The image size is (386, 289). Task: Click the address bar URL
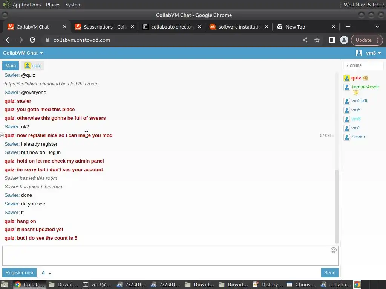click(x=82, y=40)
